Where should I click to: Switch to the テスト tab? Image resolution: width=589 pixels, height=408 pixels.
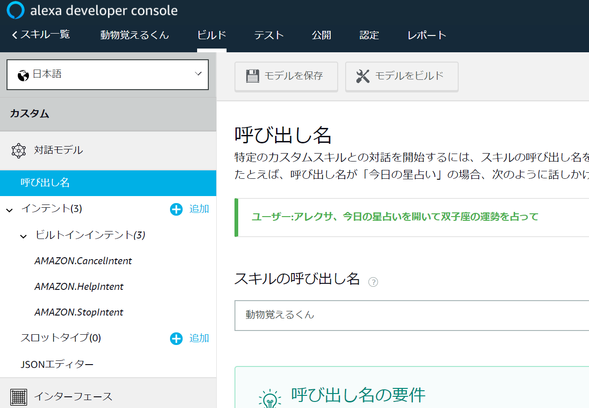pyautogui.click(x=269, y=35)
